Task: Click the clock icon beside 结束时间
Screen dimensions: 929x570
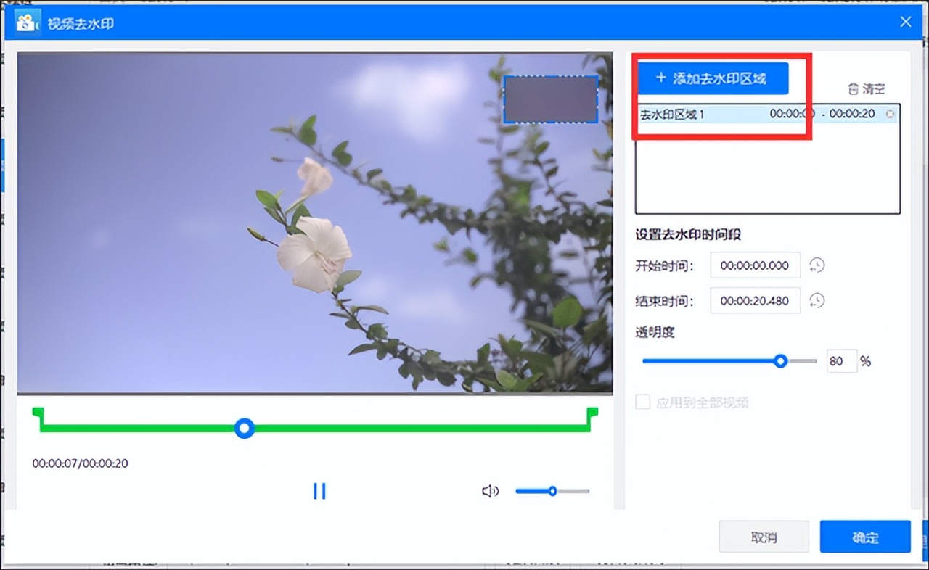Action: pyautogui.click(x=817, y=300)
